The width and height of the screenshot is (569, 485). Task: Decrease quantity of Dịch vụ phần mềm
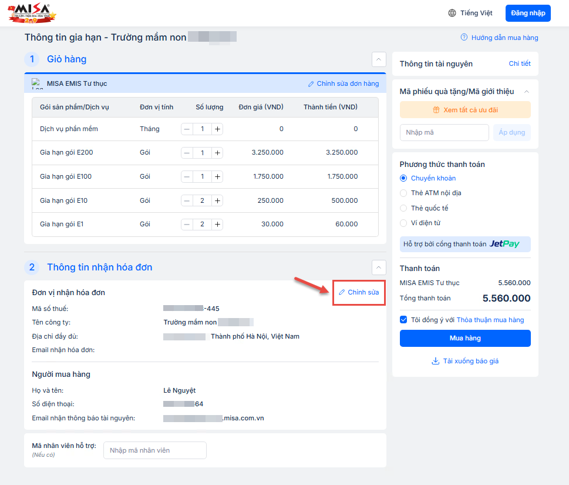click(187, 129)
